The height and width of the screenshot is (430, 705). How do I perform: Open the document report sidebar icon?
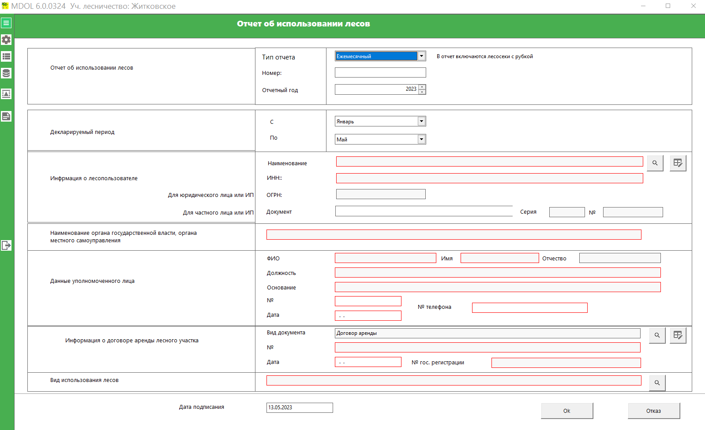[x=6, y=116]
